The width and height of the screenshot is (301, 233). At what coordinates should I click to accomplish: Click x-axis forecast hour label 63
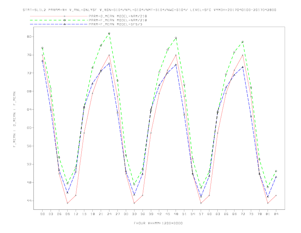click(x=218, y=214)
